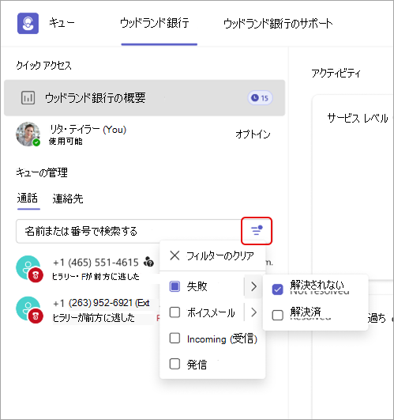Toggle the ボイスメール filter checkbox
The image size is (394, 420).
pos(174,312)
